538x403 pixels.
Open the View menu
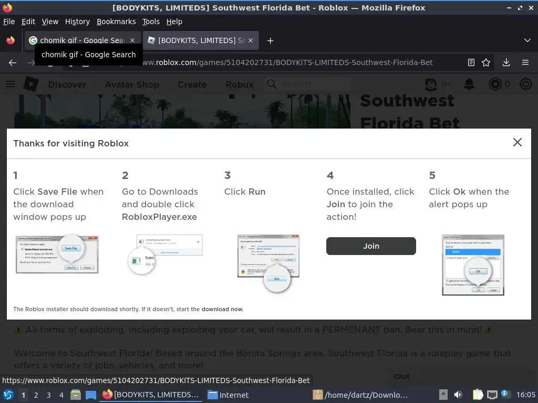50,22
